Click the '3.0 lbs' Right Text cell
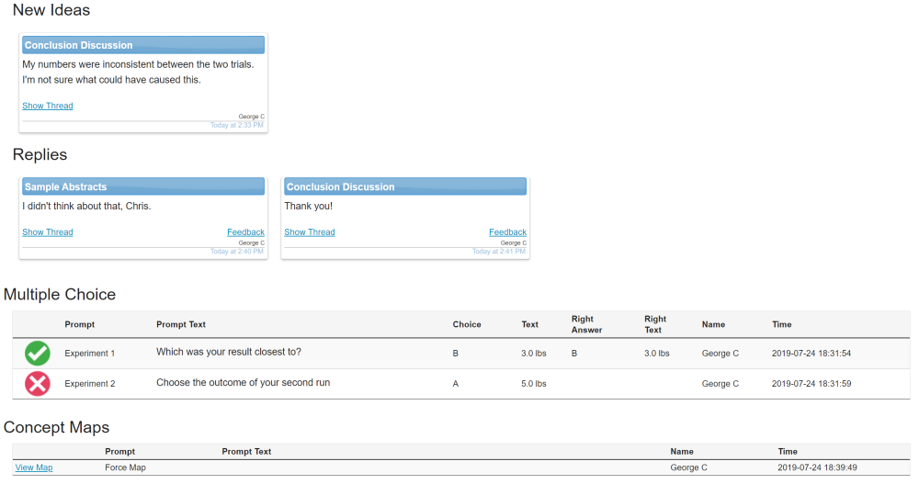This screenshot has height=484, width=919. coord(657,354)
